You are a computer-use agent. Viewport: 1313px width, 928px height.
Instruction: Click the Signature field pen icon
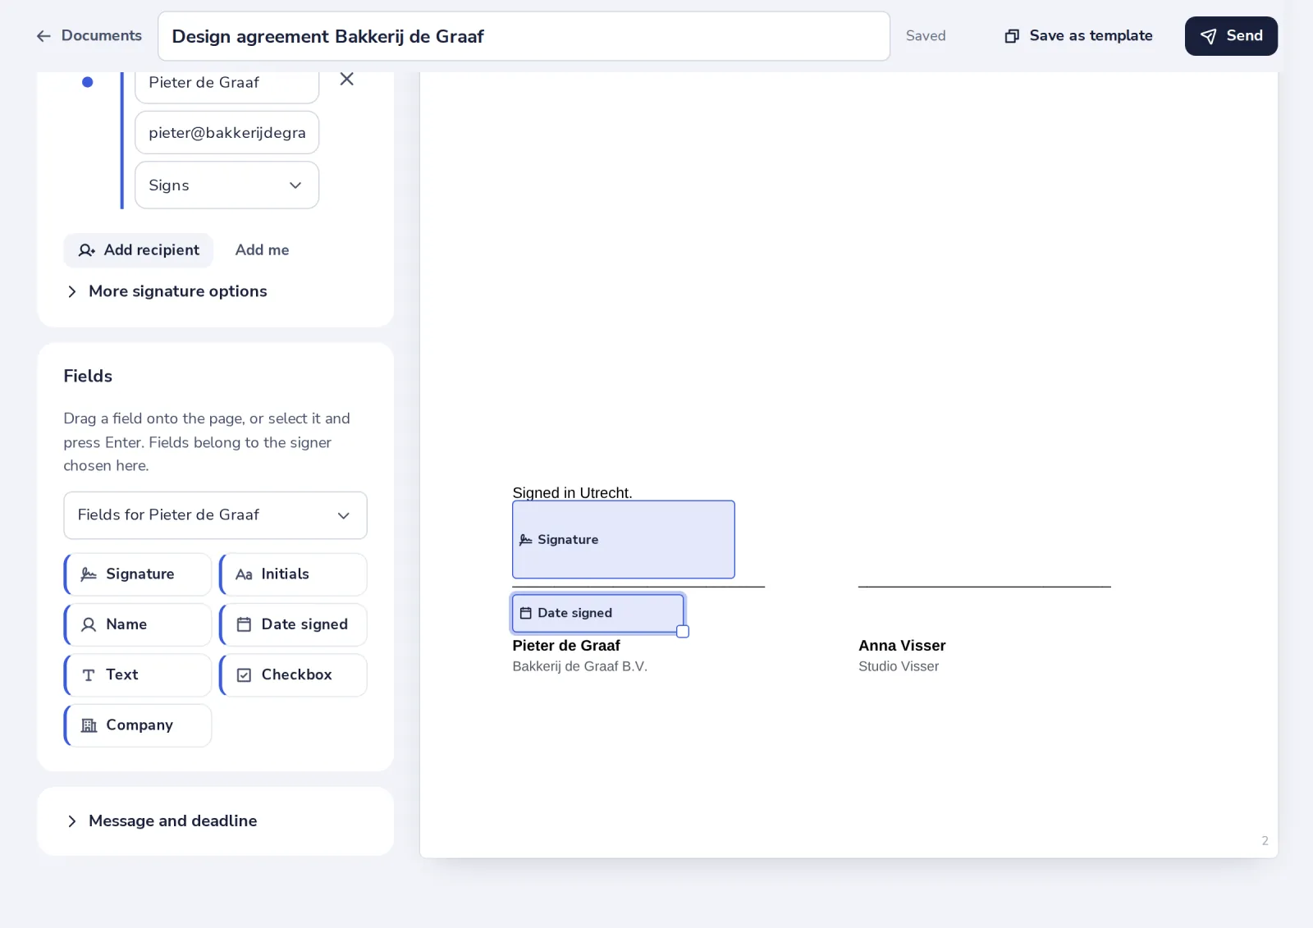click(89, 574)
